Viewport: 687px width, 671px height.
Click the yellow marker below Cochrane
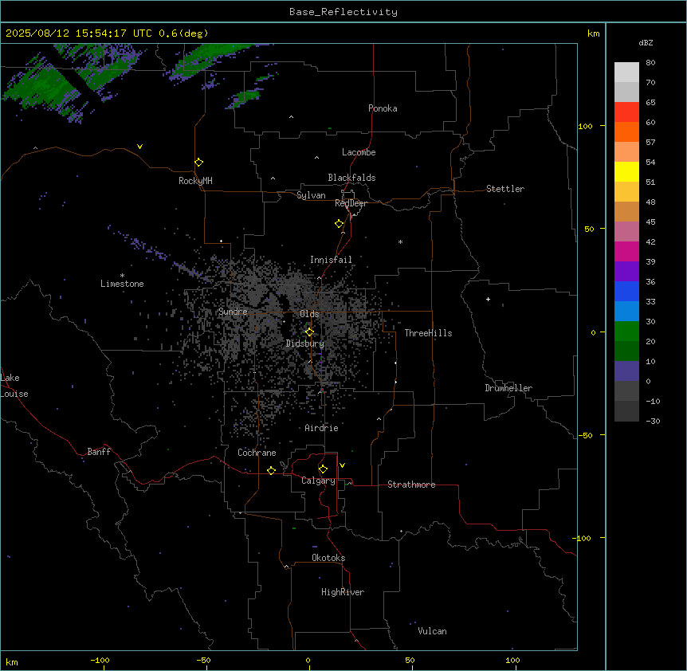click(271, 470)
